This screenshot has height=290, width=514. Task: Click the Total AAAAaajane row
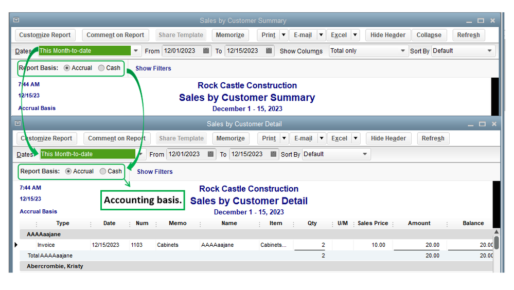256,256
